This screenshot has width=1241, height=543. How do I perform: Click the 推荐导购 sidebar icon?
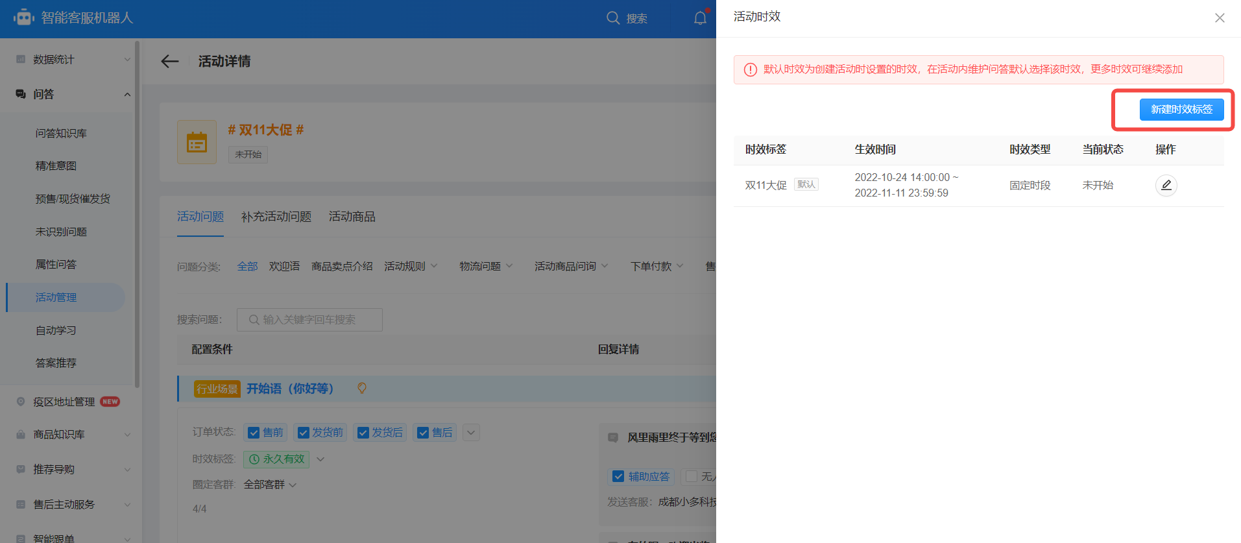(21, 469)
